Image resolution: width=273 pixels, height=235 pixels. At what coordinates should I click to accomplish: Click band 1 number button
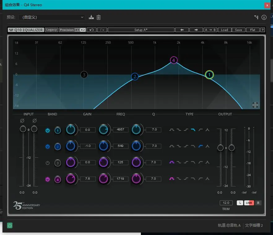pyautogui.click(x=58, y=130)
